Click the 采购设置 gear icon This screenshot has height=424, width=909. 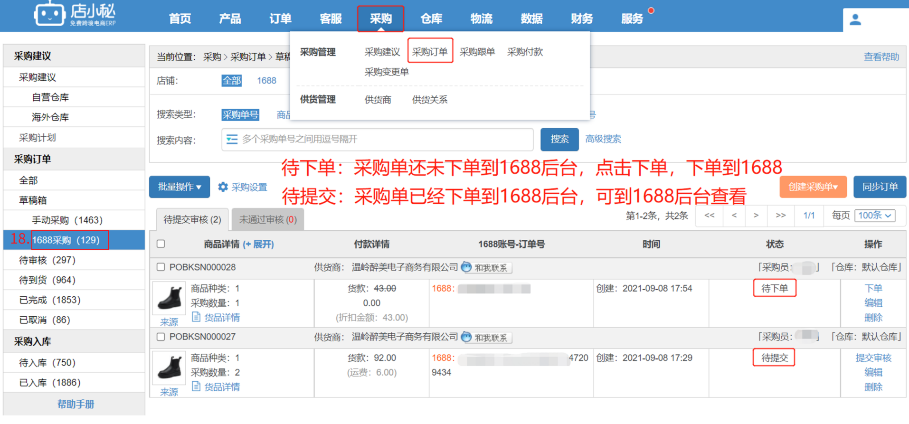point(223,187)
